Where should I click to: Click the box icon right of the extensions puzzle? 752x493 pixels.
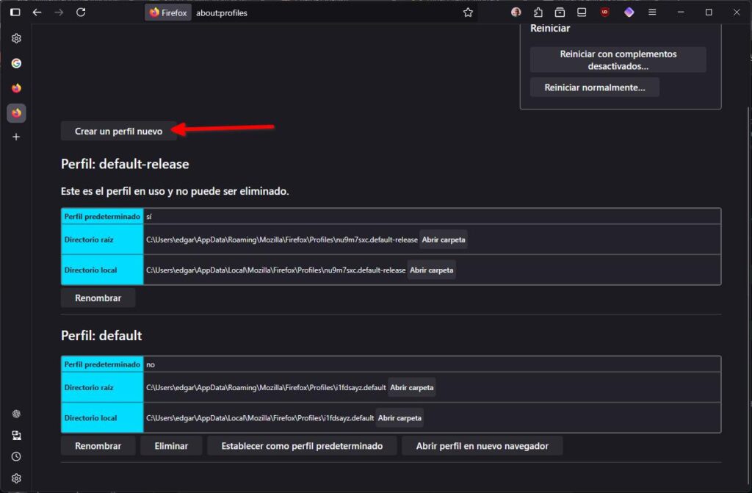click(560, 12)
